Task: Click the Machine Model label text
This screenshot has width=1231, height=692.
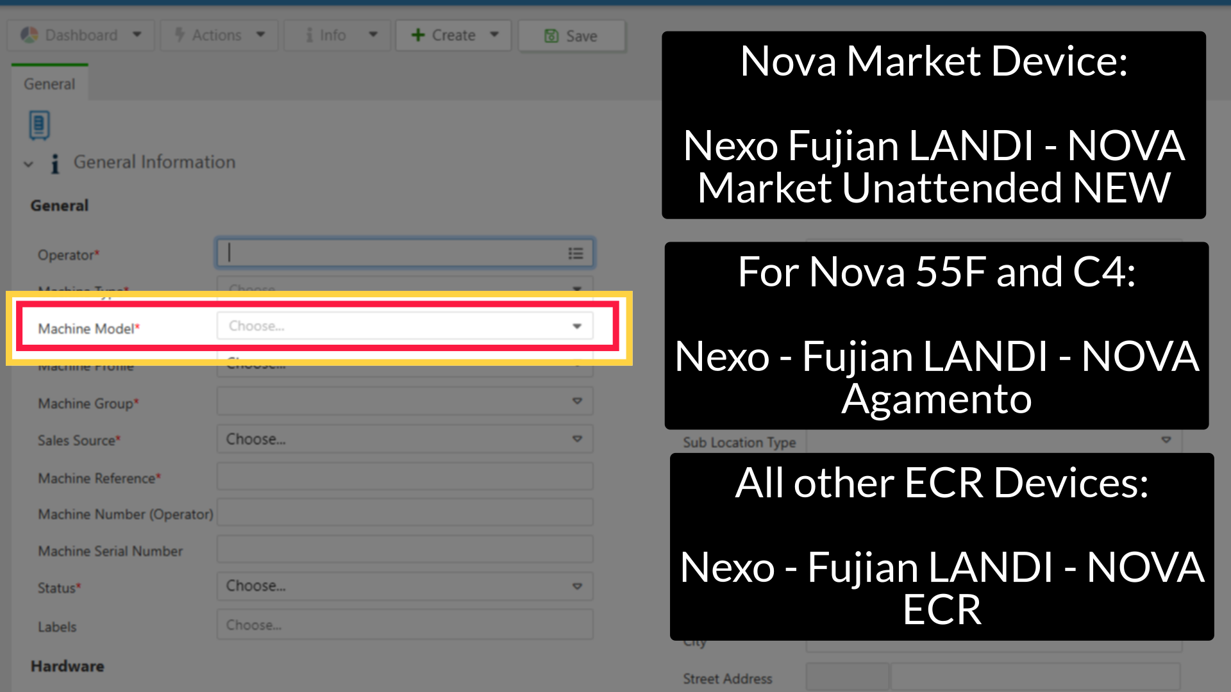Action: click(87, 329)
